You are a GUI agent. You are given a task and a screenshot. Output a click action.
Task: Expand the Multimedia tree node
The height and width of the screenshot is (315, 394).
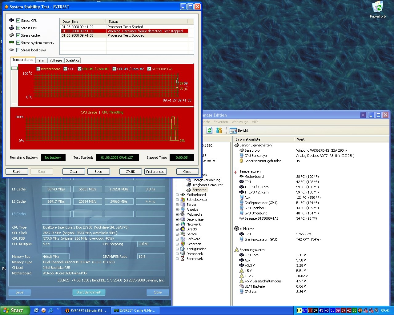click(x=177, y=214)
